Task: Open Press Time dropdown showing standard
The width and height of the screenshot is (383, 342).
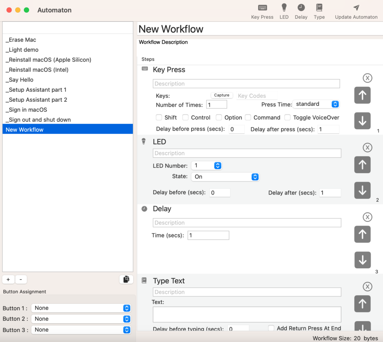Action: click(x=316, y=104)
